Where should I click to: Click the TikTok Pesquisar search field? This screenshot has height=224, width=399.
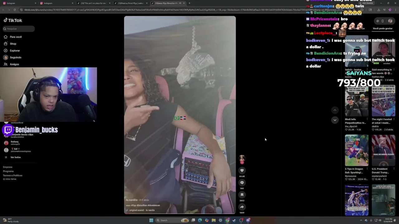[19, 29]
